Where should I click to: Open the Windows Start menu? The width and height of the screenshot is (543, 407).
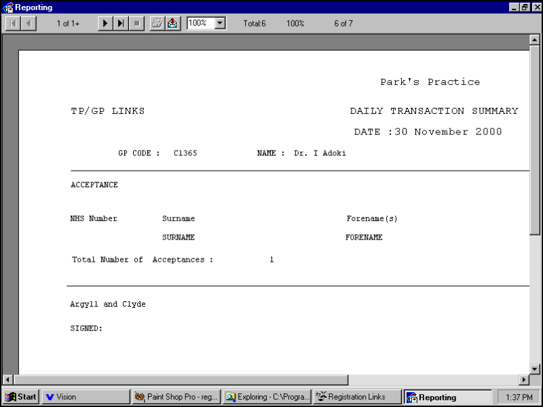pyautogui.click(x=21, y=397)
